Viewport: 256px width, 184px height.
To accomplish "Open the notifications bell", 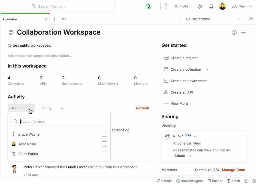I will pos(211,6).
